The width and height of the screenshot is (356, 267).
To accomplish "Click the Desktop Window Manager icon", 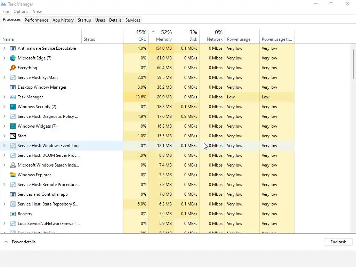I will pyautogui.click(x=13, y=87).
